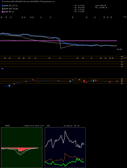
Task: Click the 'Pre V: 0.006 M' volume text
Action: [x=101, y=7]
